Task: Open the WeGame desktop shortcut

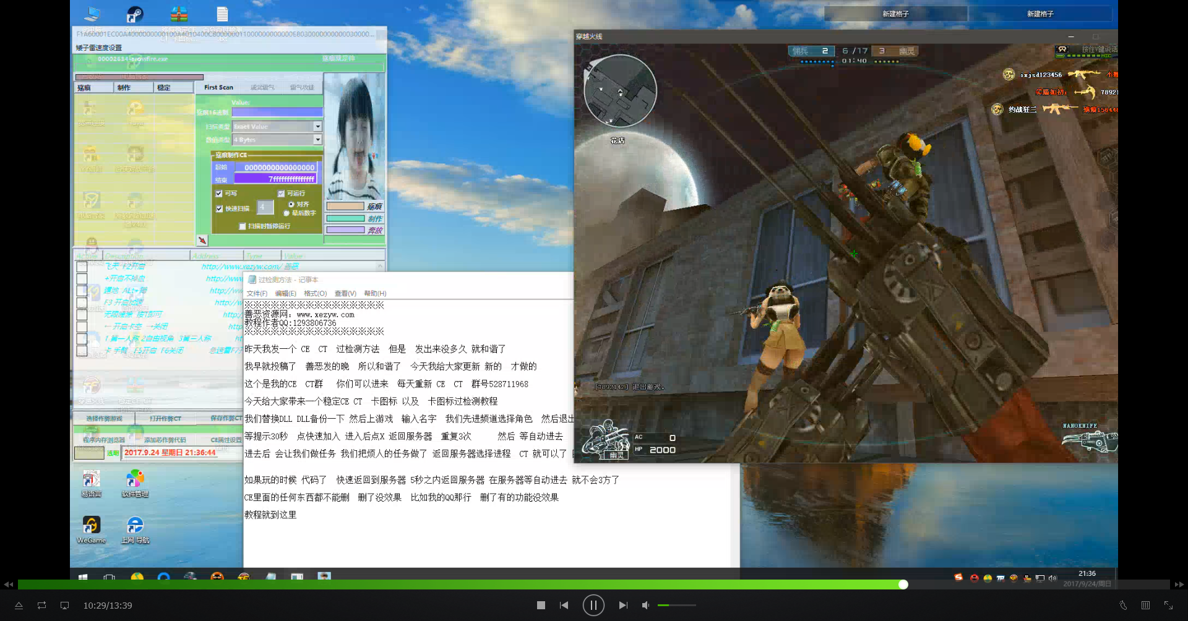Action: [x=91, y=529]
